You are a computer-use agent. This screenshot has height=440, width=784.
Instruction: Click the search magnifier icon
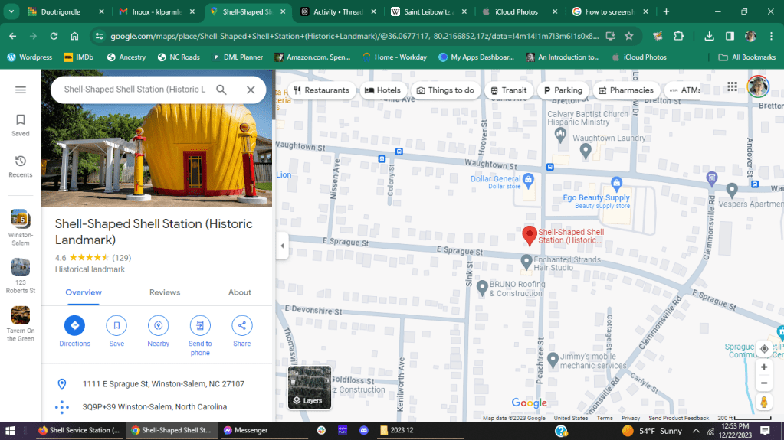tap(221, 90)
